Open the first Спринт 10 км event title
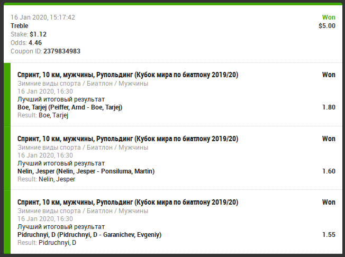345x257 pixels. [x=128, y=75]
